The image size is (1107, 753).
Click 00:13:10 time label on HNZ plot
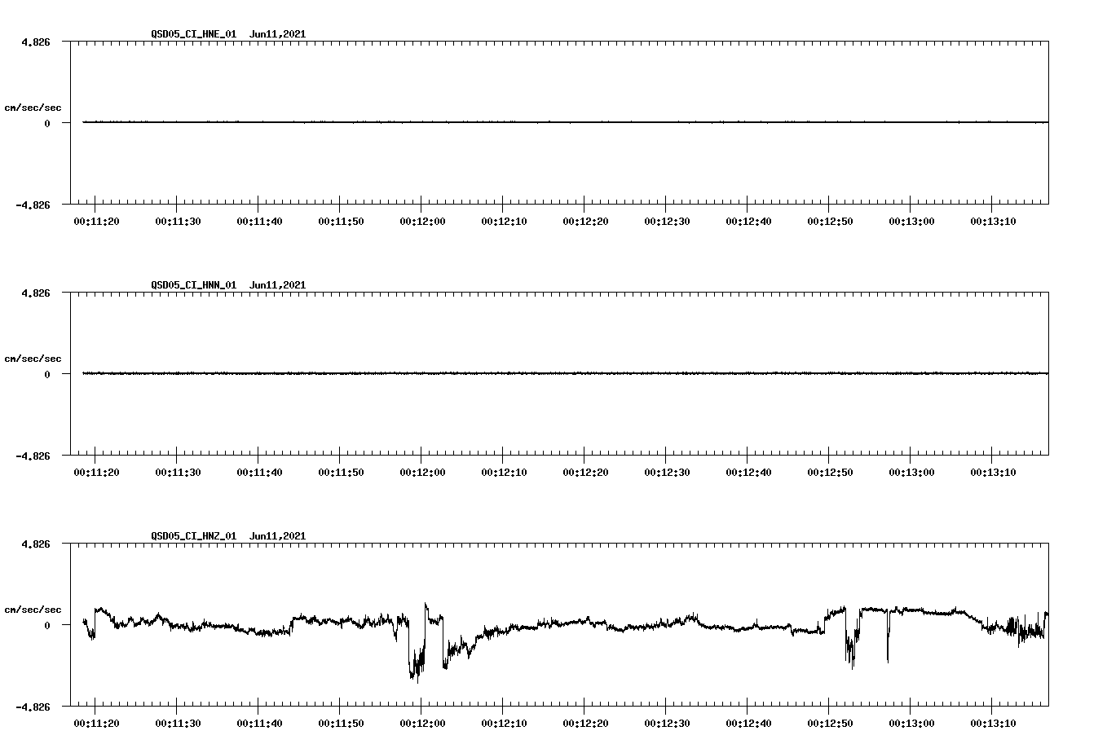point(993,724)
